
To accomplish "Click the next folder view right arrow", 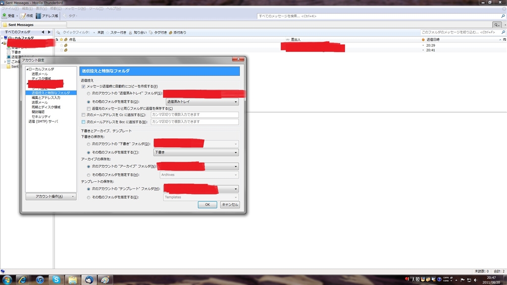I will [x=49, y=32].
